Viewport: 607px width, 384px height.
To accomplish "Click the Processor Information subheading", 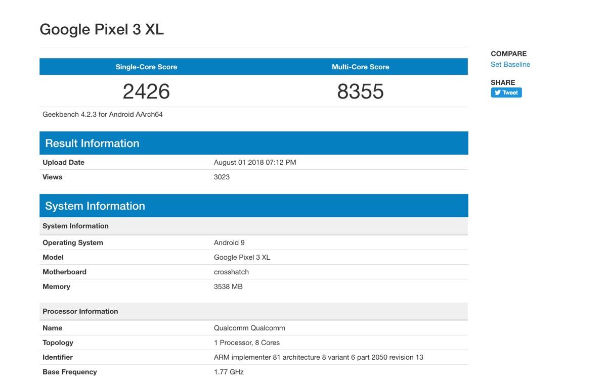I will coord(80,311).
